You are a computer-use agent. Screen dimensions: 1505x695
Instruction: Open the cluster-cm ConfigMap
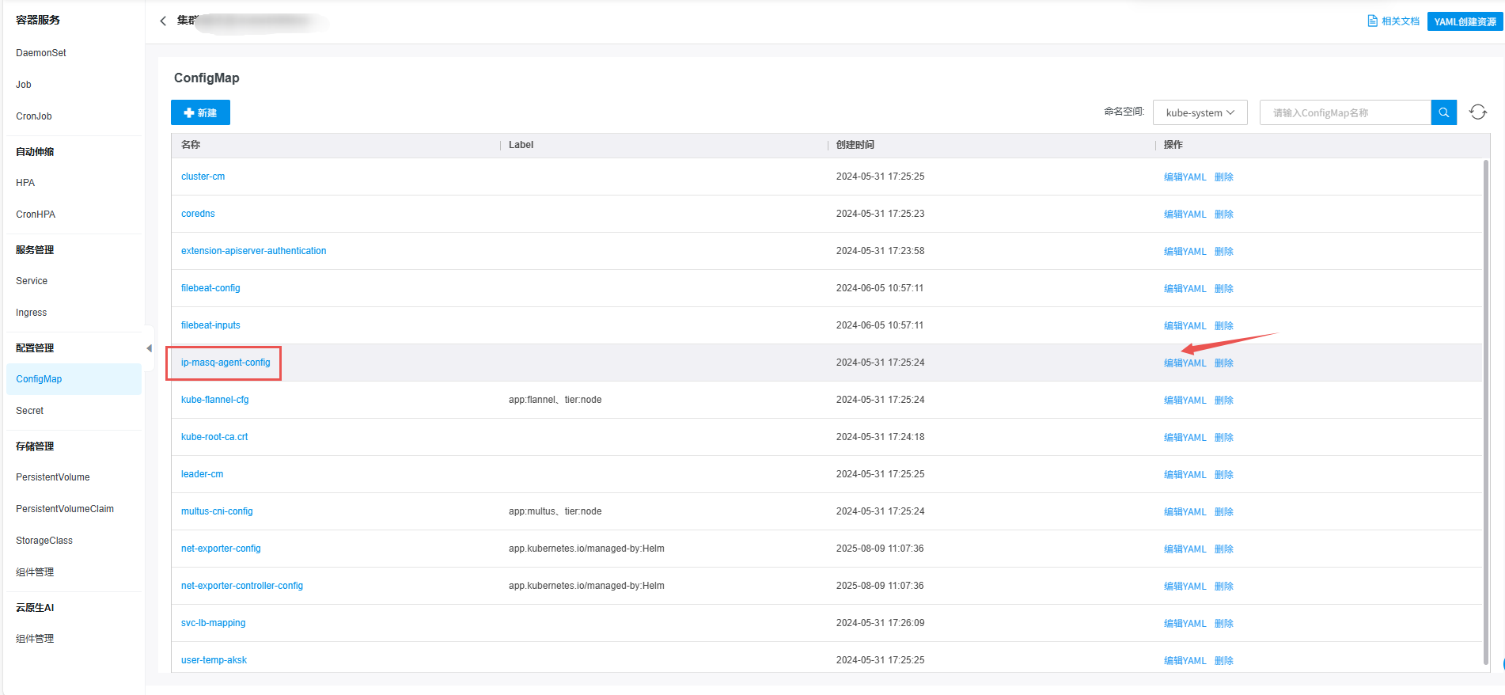tap(203, 177)
